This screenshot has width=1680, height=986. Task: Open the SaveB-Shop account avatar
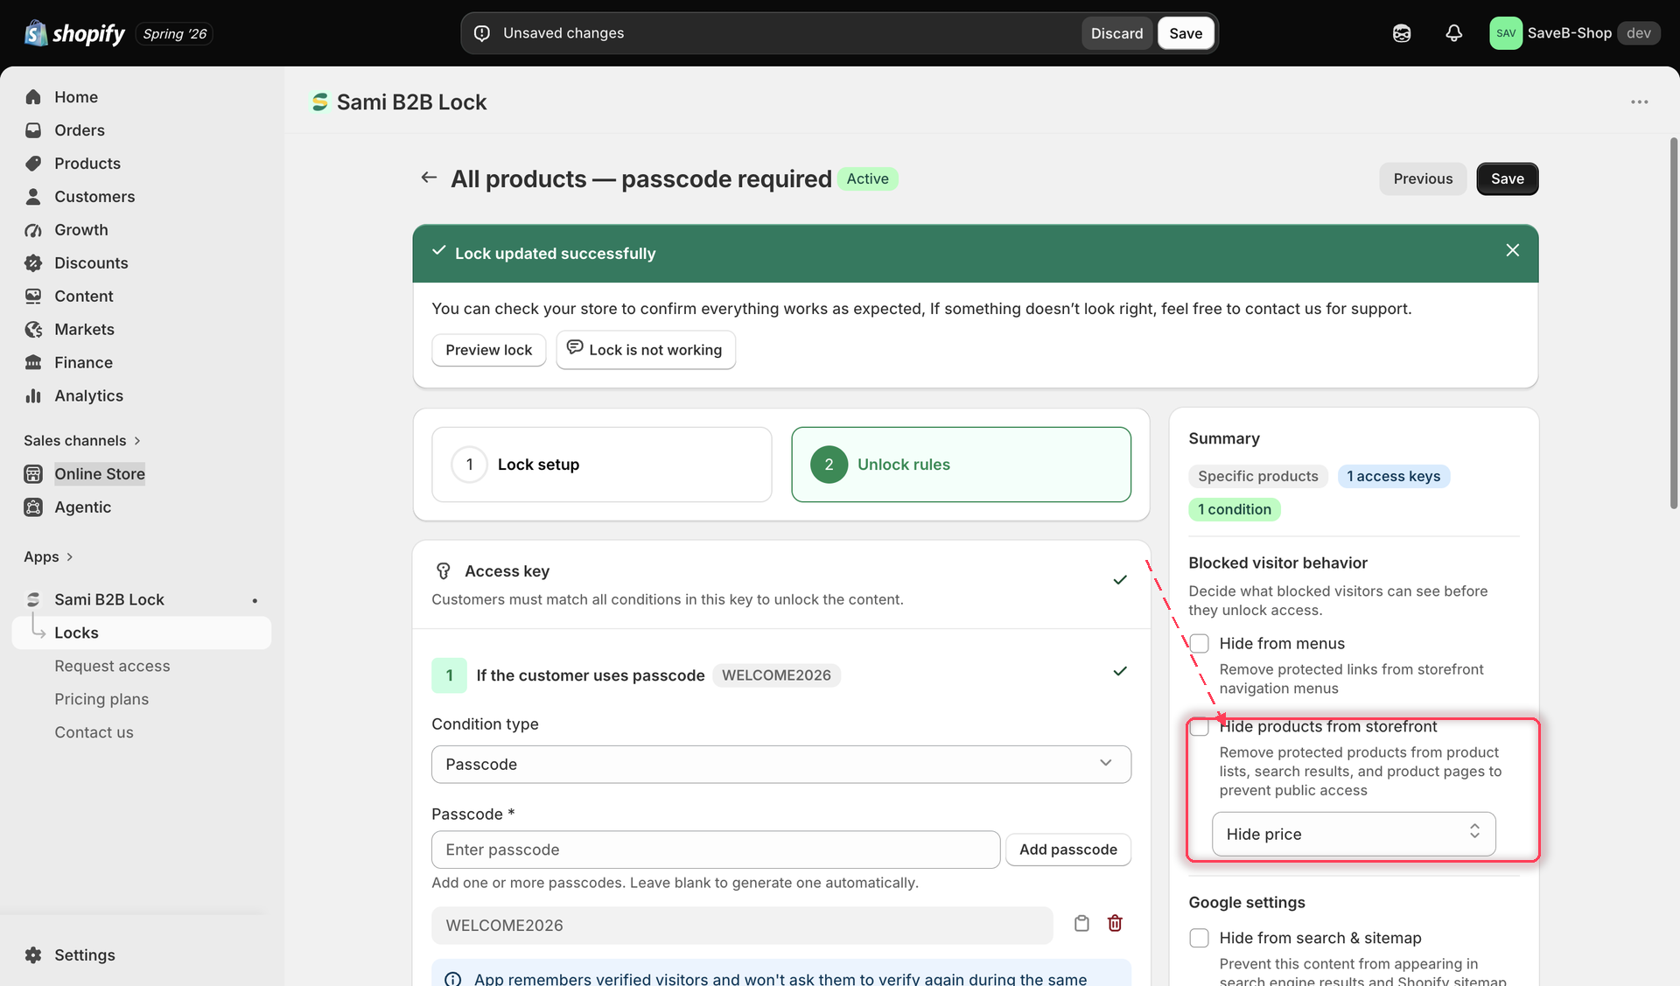[1506, 33]
